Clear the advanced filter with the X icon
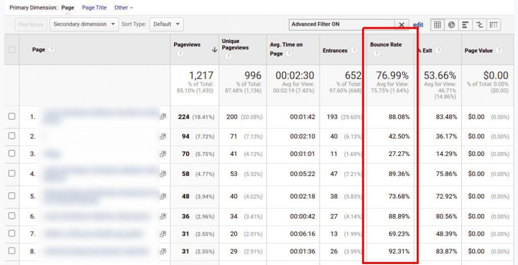518x265 pixels. click(402, 25)
